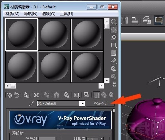The image size is (165, 140).
Task: Open the 选项(O) menu
Action: pos(49,14)
